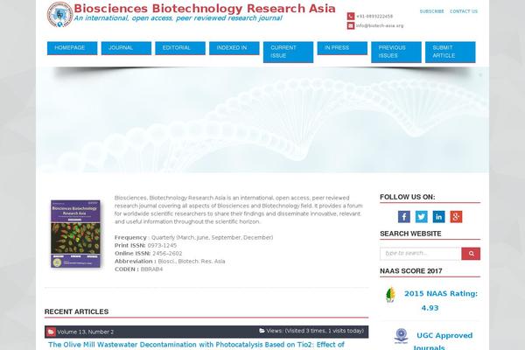Click the Abbreviation Biosci., Biotech. Res. Asia text
The width and height of the screenshot is (525, 350).
[x=170, y=262]
